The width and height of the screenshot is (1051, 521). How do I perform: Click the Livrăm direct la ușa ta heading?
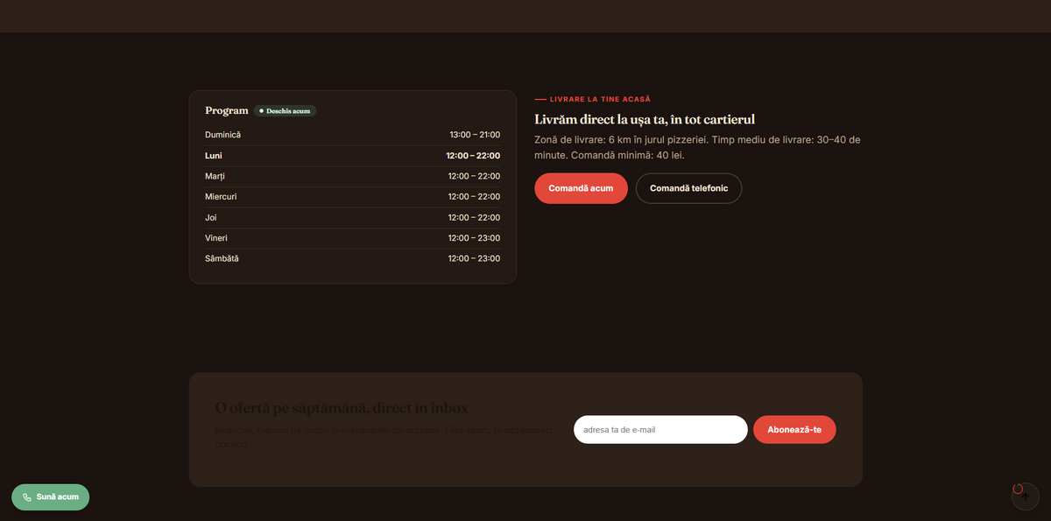pyautogui.click(x=645, y=120)
